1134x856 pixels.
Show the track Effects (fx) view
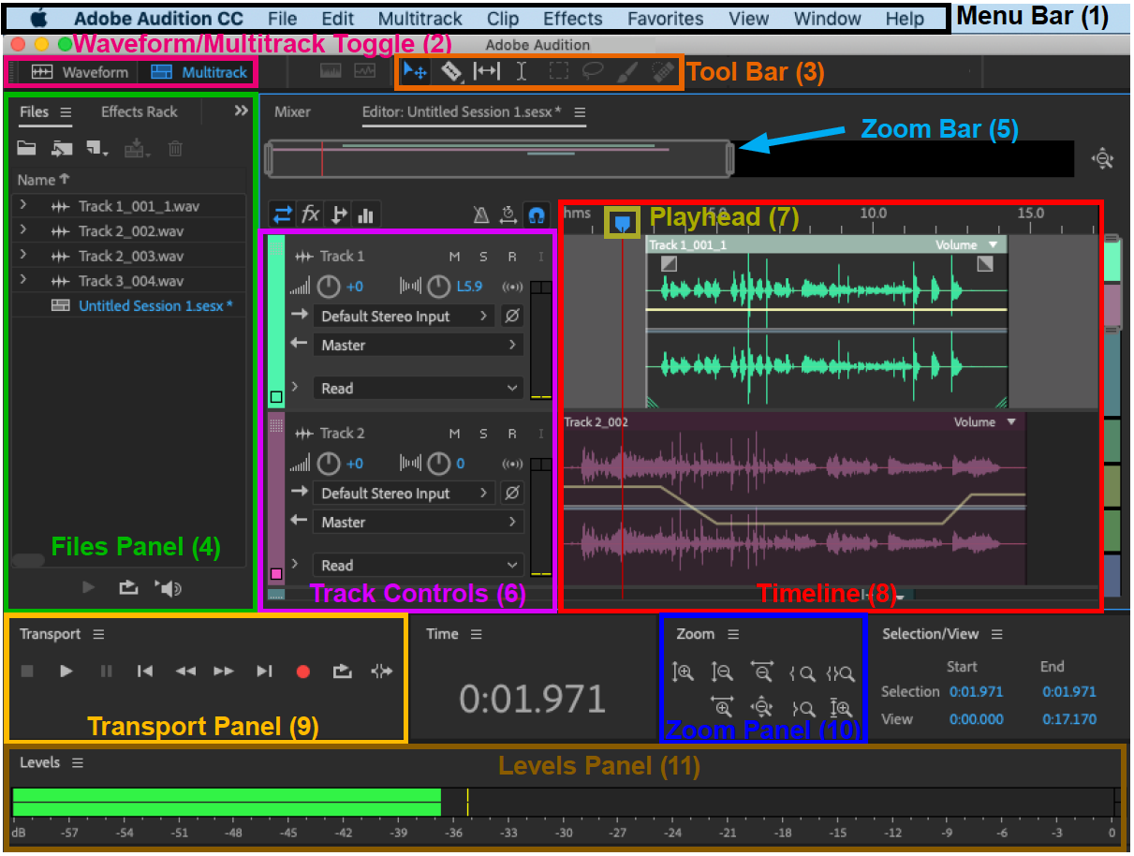point(310,214)
